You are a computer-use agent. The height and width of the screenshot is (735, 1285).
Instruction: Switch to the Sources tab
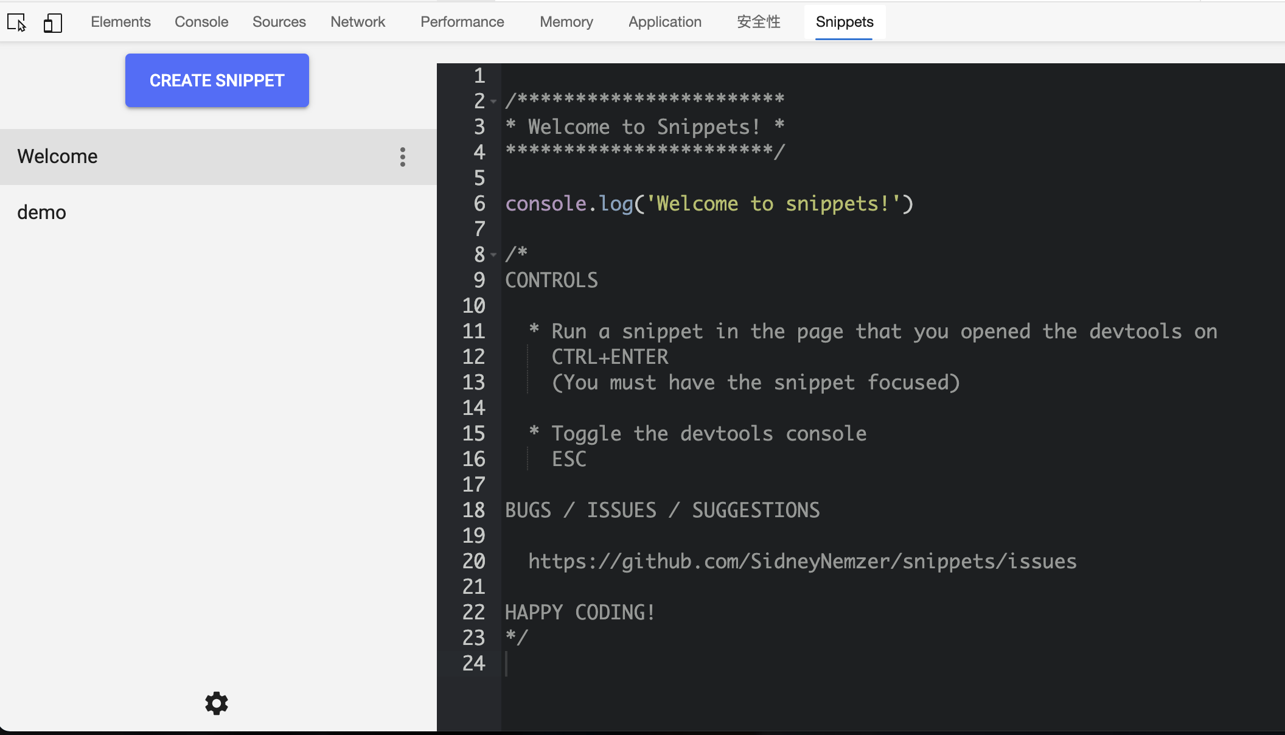point(279,22)
